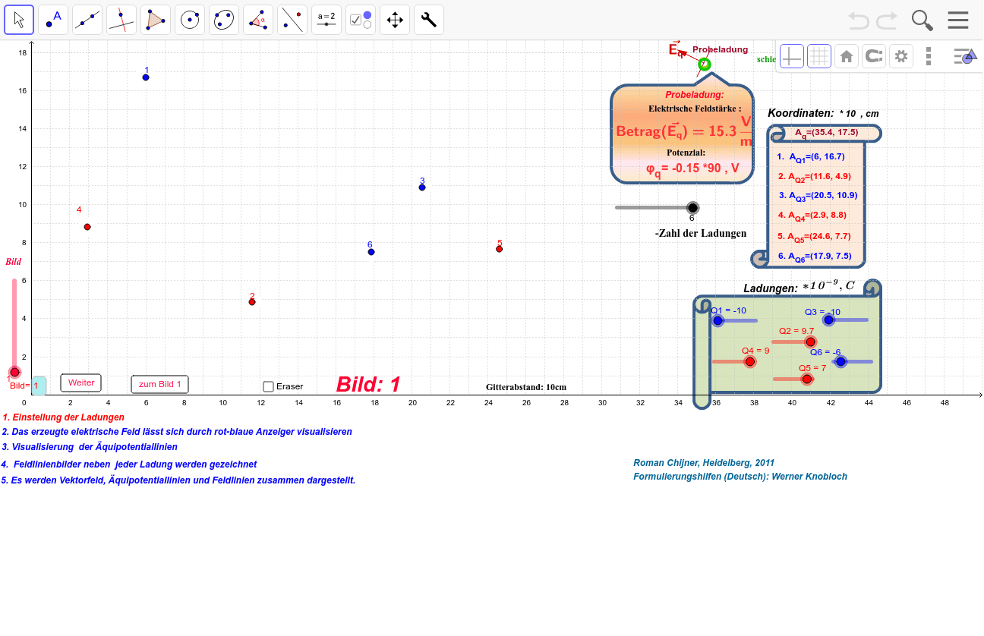Select the Angle tool

258,20
